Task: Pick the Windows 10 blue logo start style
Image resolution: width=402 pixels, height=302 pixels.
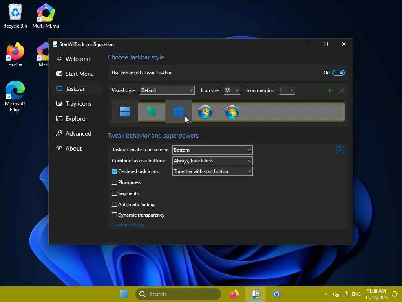Action: [179, 111]
